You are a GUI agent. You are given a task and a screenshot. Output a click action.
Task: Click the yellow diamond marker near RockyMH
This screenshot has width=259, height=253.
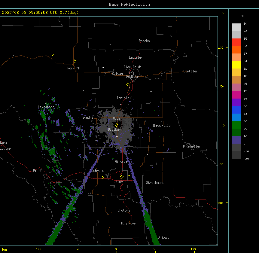[x=75, y=61]
